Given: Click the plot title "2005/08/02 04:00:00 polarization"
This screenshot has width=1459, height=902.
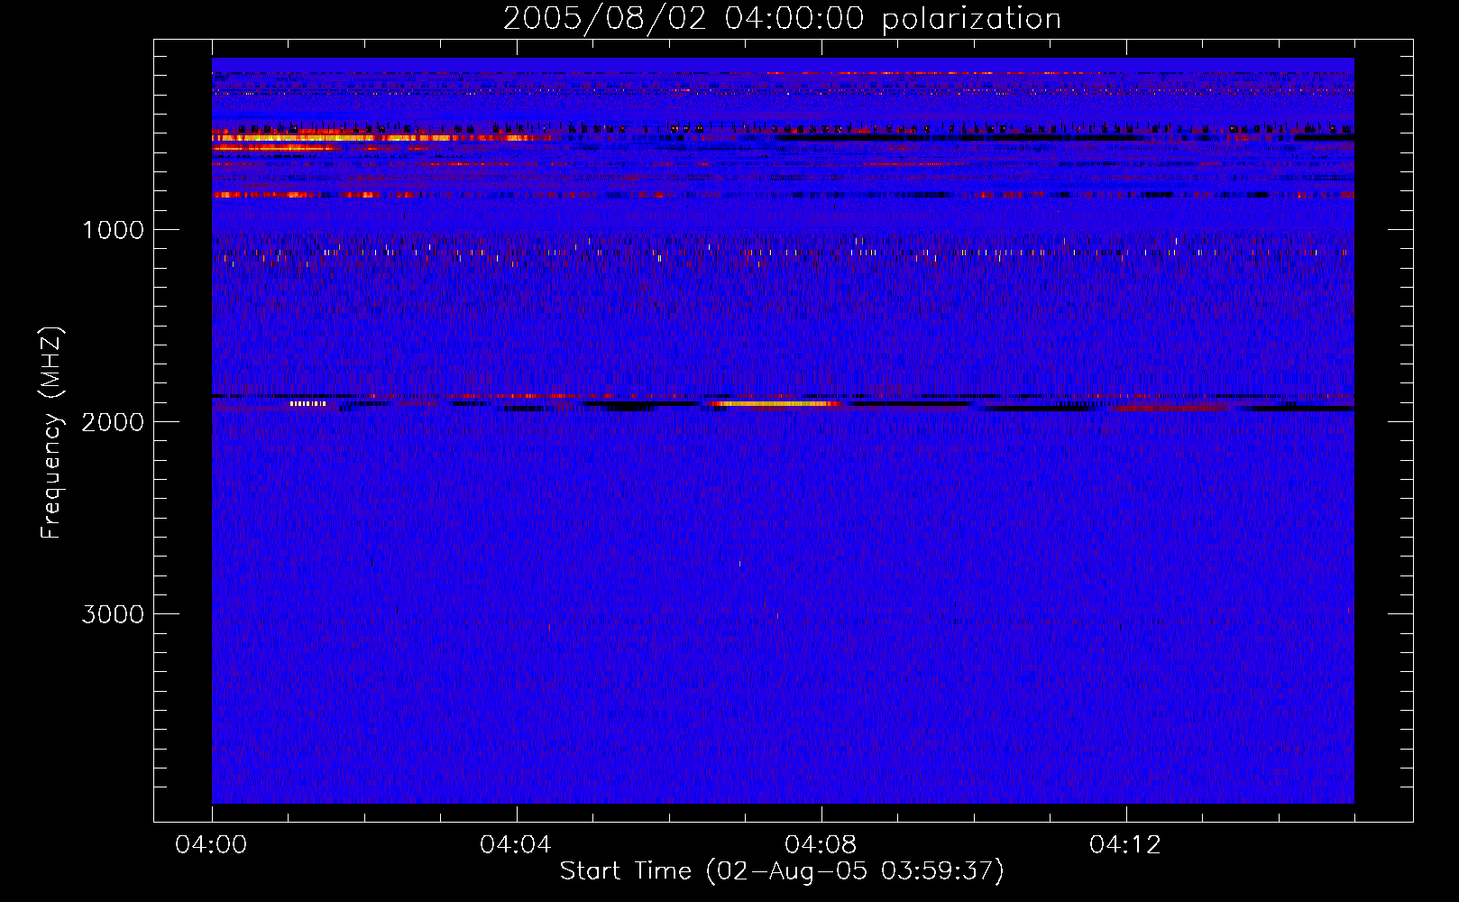Looking at the screenshot, I should (782, 18).
